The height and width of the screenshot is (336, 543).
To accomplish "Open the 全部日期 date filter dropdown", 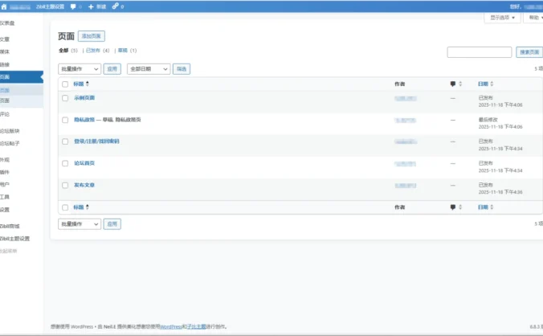I will pos(149,69).
